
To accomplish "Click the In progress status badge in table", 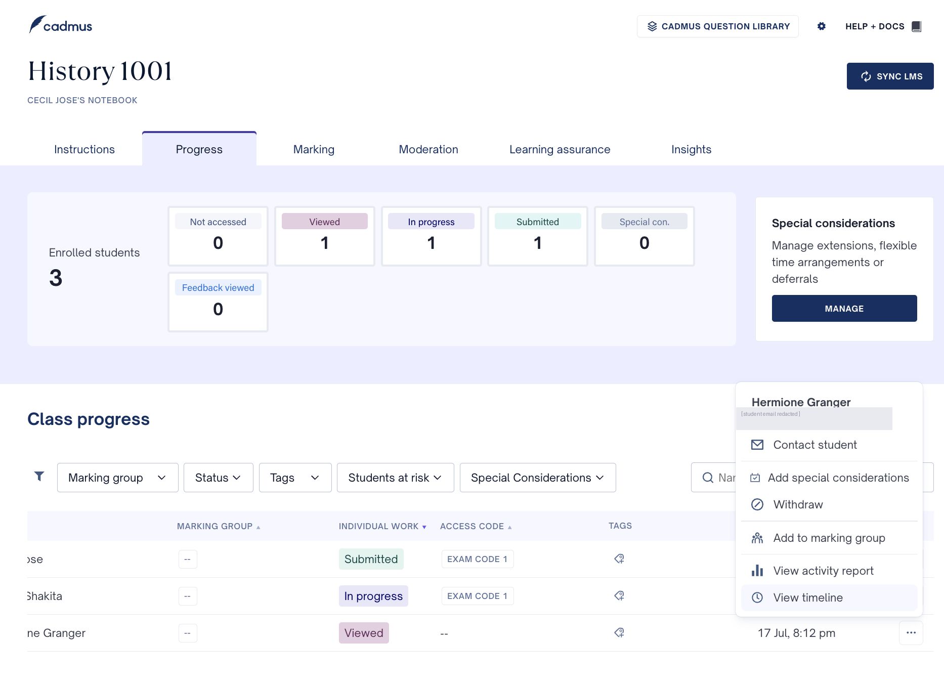I will 373,596.
